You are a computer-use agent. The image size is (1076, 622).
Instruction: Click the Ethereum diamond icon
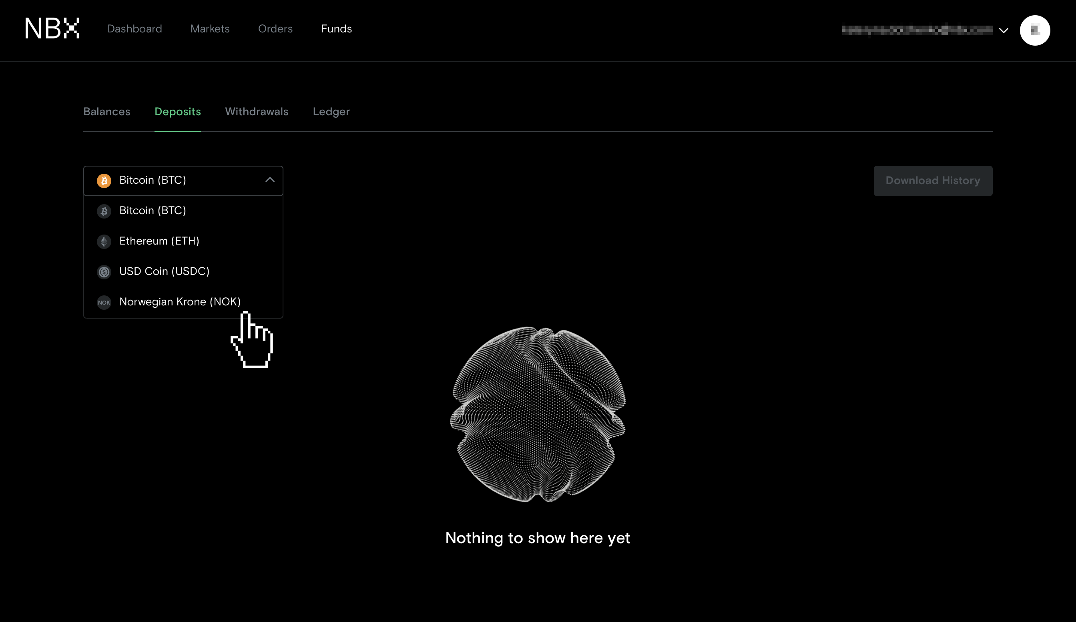(x=104, y=241)
